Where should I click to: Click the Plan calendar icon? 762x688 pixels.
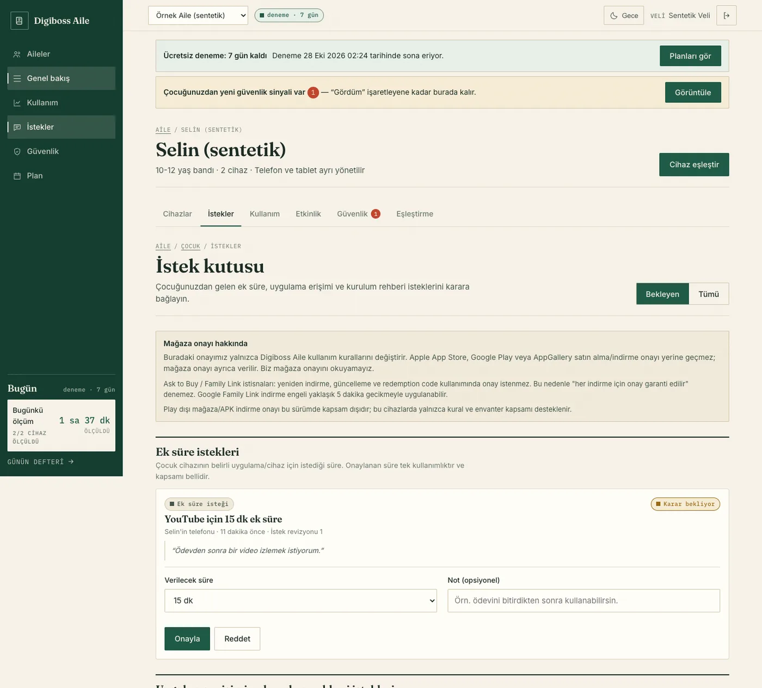[17, 176]
